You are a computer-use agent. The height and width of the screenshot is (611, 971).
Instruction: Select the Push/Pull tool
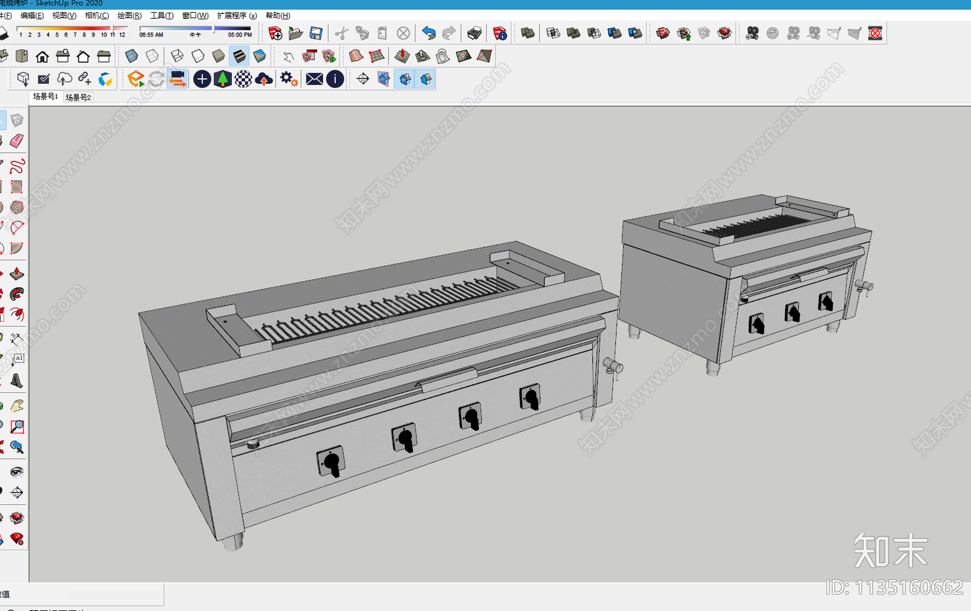click(16, 273)
